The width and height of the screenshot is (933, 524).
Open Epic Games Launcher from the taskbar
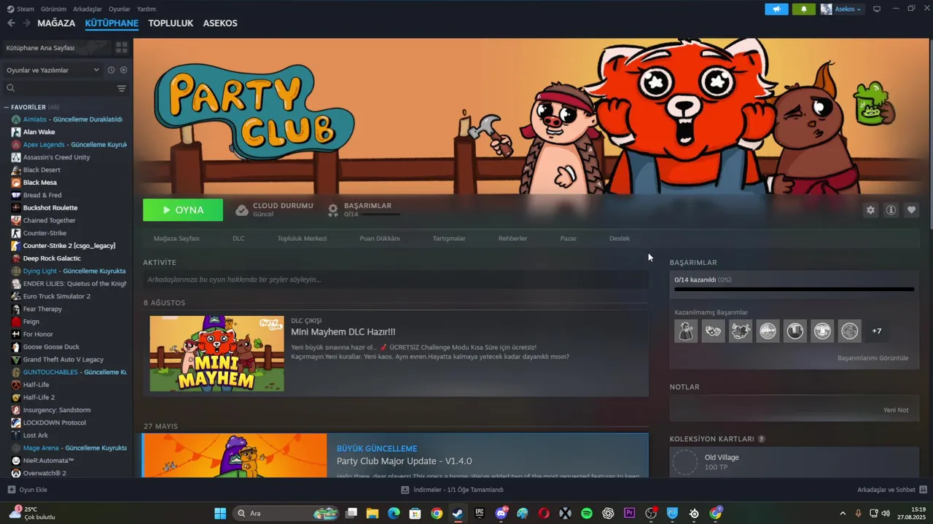click(x=480, y=513)
